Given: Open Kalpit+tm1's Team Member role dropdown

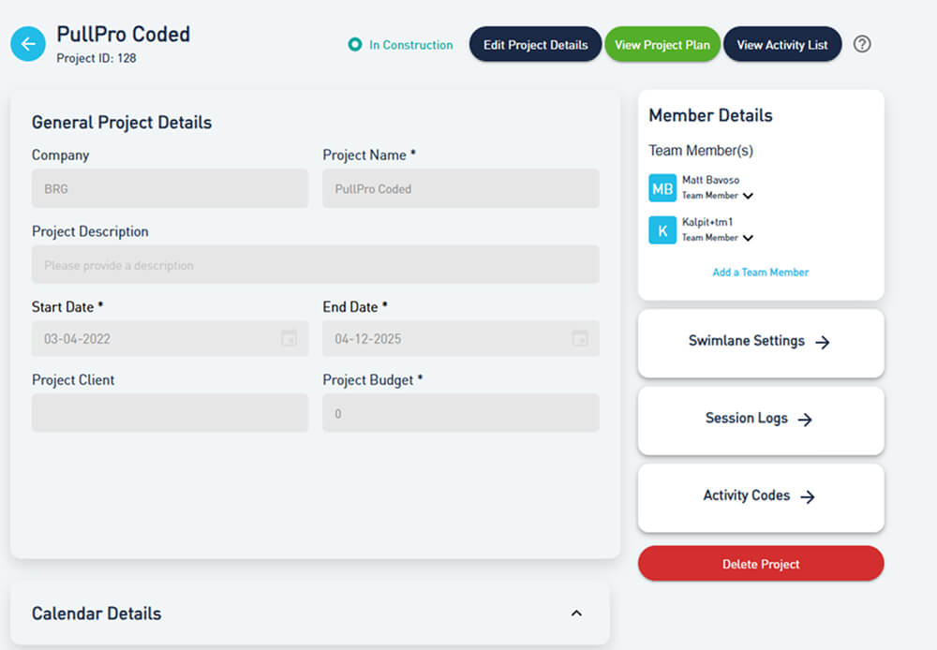Looking at the screenshot, I should tap(748, 239).
